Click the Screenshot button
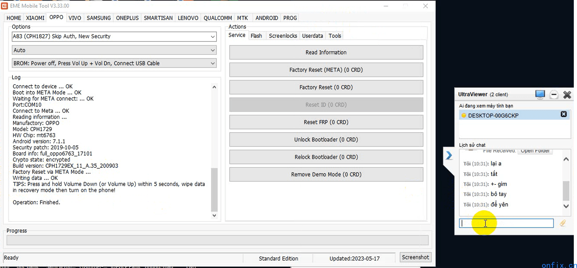Viewport: 577px width, 268px height. 415,257
